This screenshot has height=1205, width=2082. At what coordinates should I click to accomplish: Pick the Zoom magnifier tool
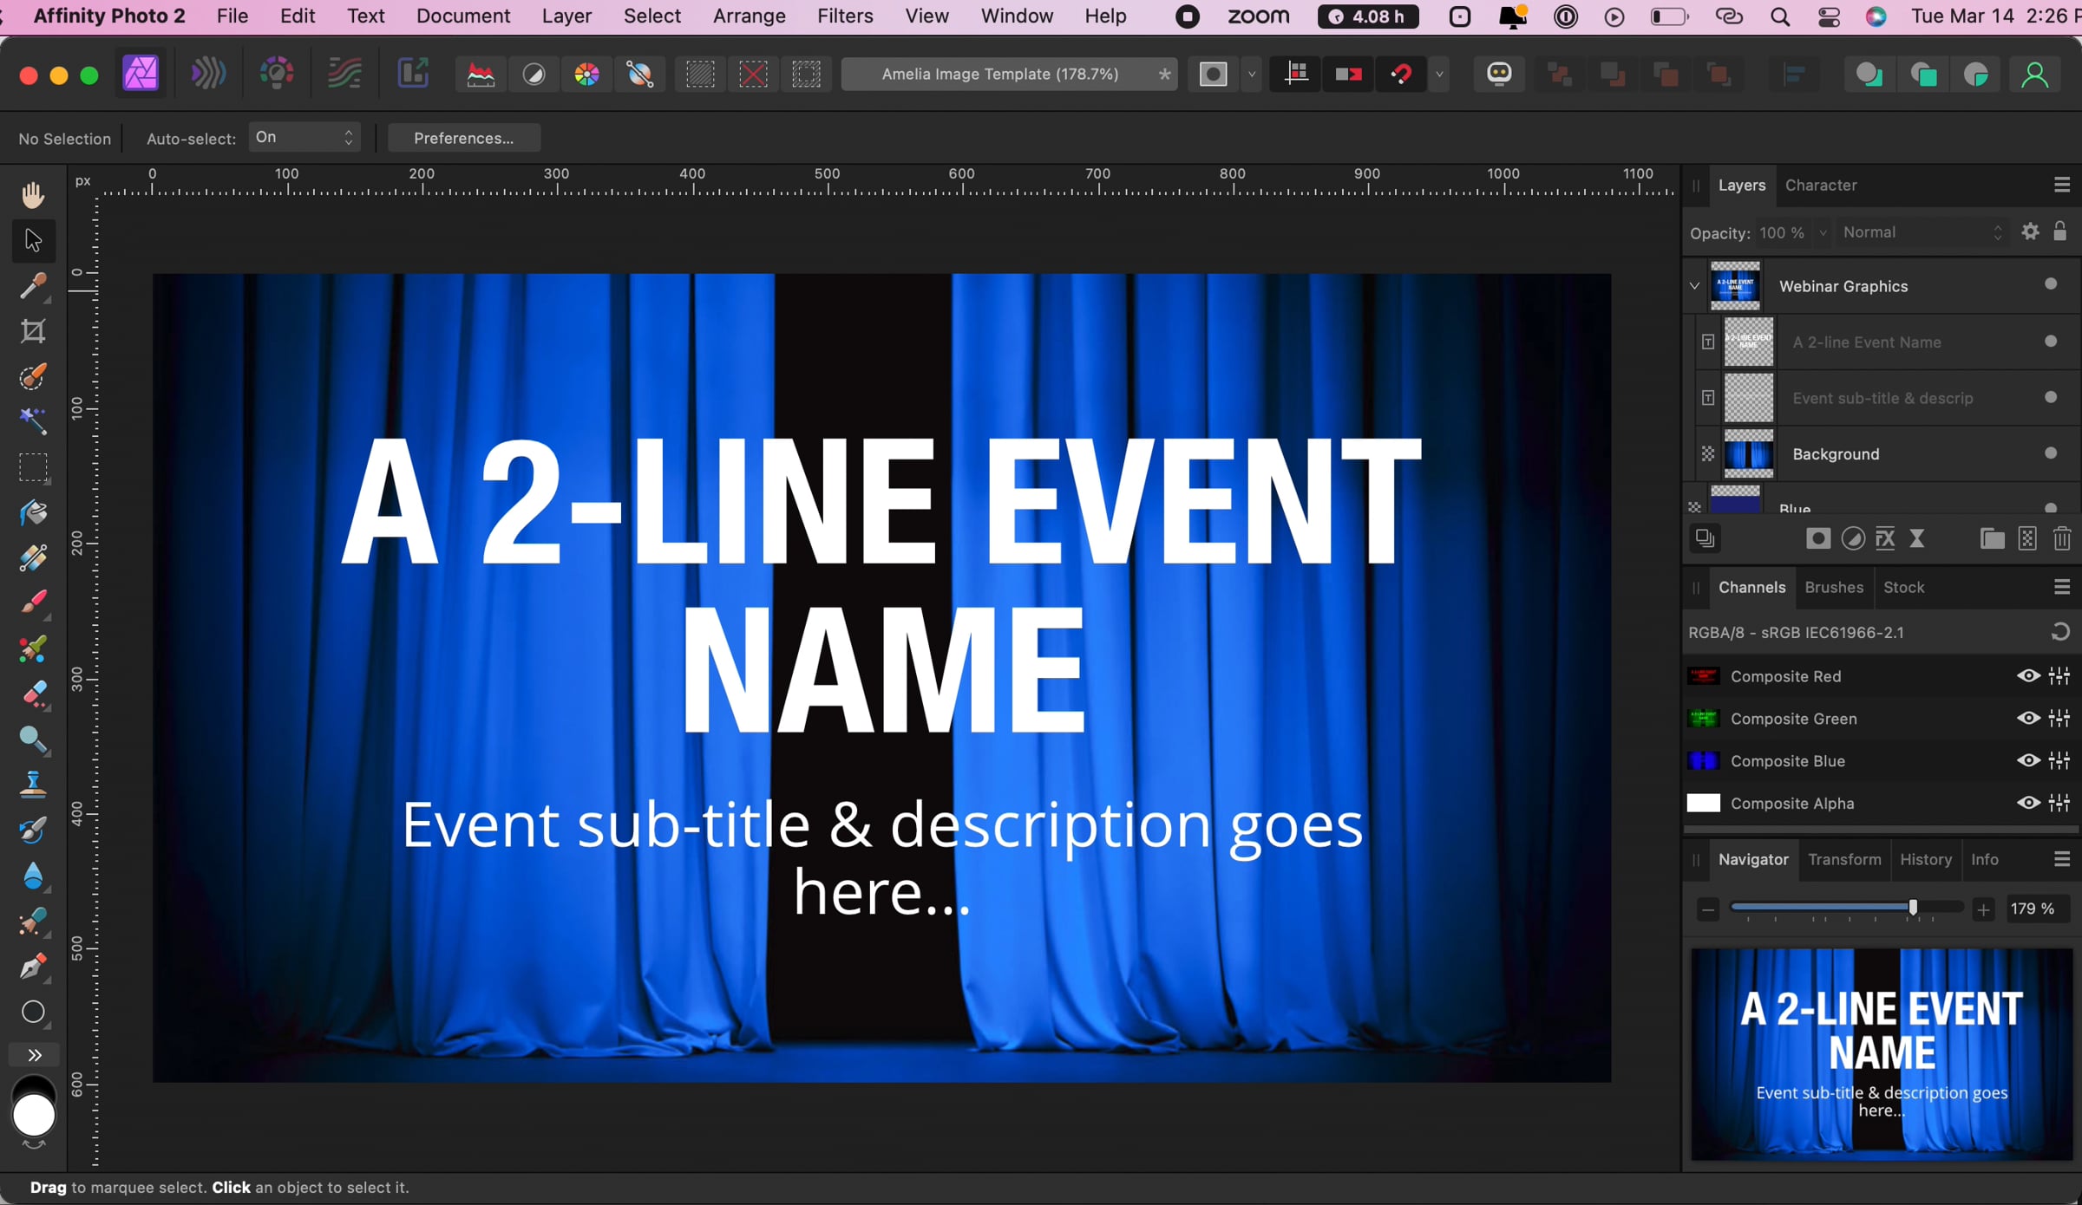[x=33, y=739]
